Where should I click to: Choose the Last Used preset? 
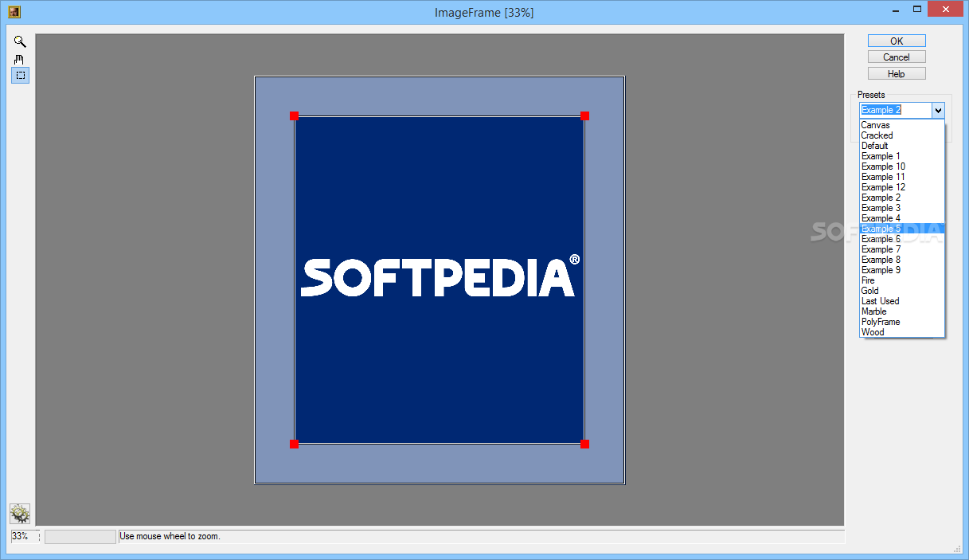[902, 301]
